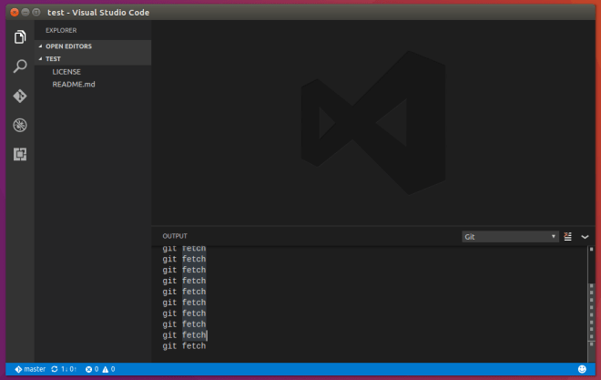Click the warnings count in status bar

(x=108, y=369)
